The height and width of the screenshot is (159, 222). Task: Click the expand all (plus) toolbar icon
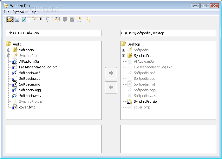coord(41,19)
